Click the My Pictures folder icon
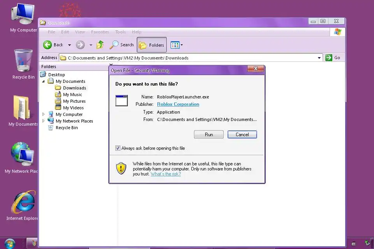 [x=58, y=101]
